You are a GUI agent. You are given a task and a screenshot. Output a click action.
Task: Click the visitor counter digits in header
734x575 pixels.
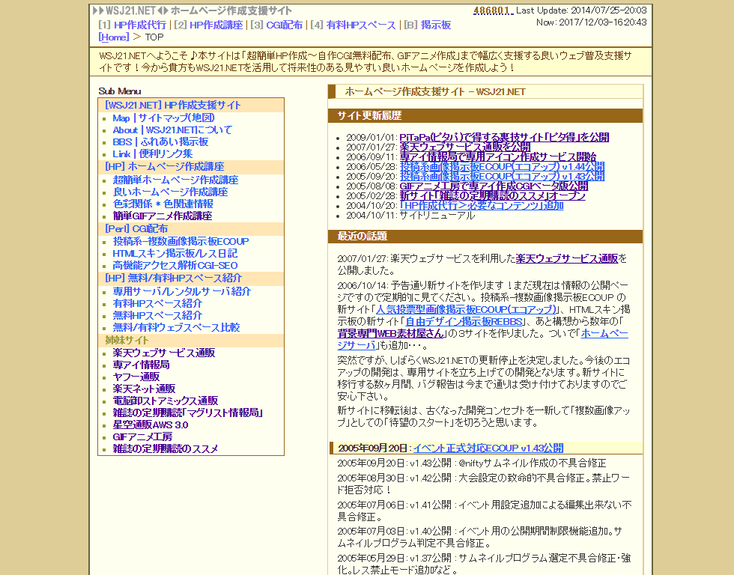coord(491,10)
